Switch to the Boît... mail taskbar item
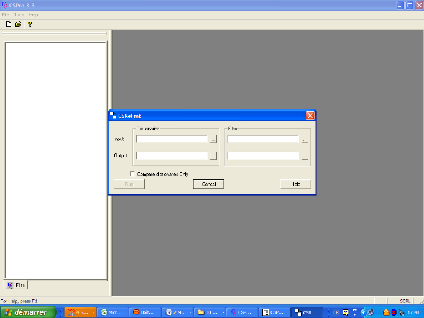This screenshot has width=424, height=318. coord(145,312)
